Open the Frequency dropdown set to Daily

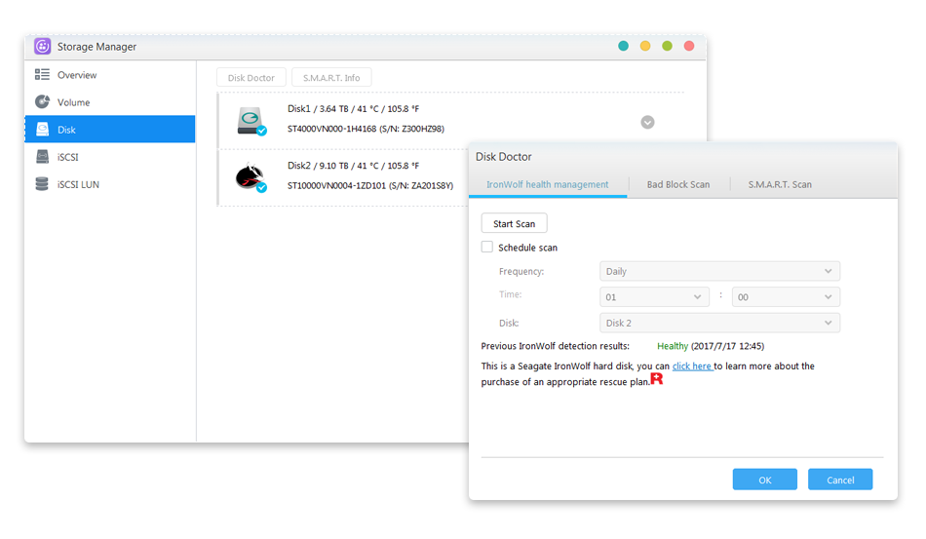(719, 271)
